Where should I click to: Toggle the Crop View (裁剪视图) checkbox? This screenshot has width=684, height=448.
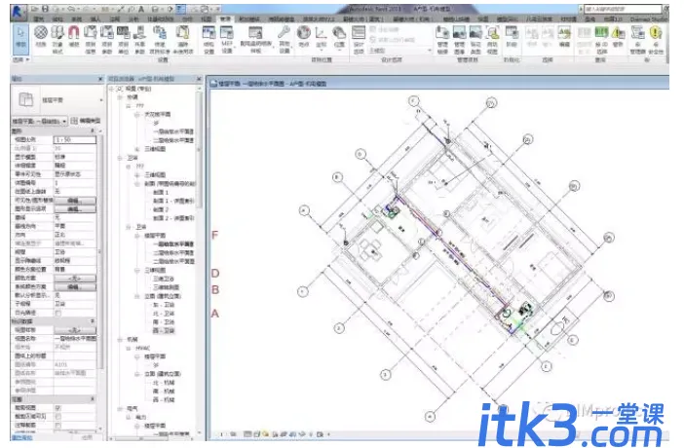pos(58,408)
